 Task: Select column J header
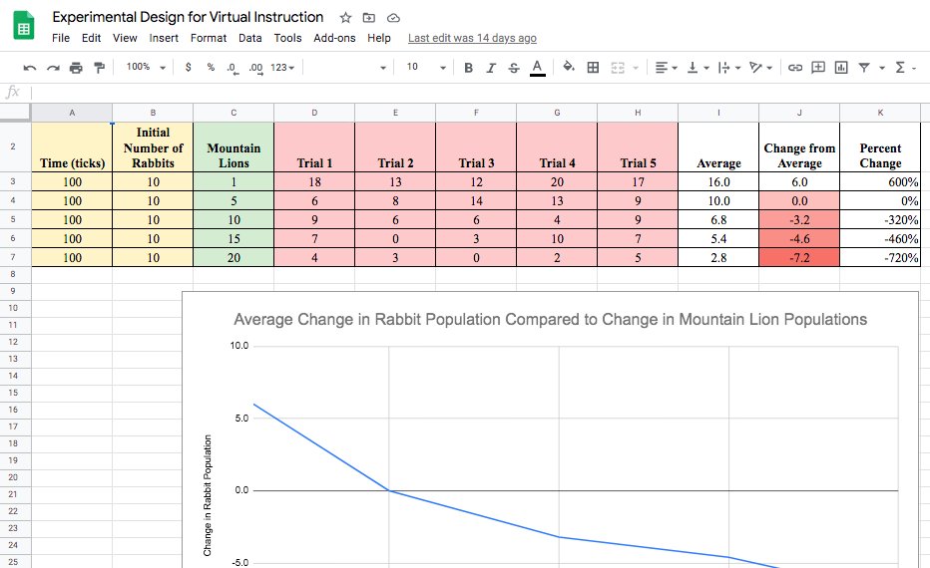[799, 113]
